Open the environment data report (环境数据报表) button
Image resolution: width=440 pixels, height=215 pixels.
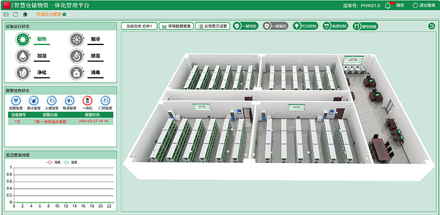point(176,26)
